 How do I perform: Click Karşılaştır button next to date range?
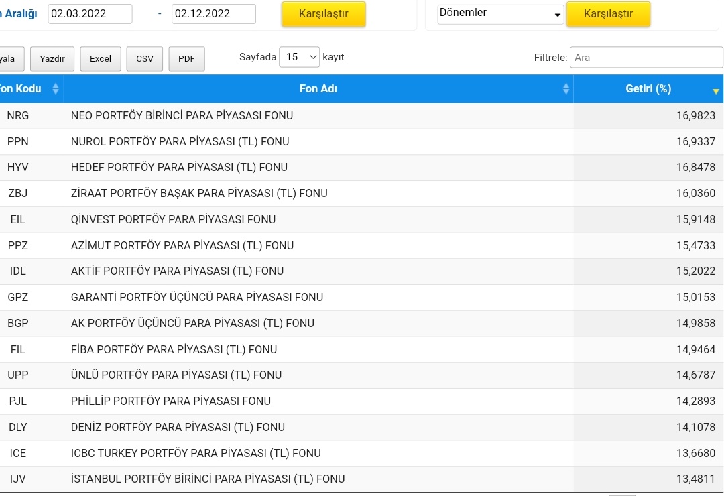coord(324,14)
